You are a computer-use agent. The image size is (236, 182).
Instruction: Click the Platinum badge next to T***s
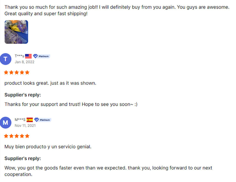pyautogui.click(x=42, y=56)
